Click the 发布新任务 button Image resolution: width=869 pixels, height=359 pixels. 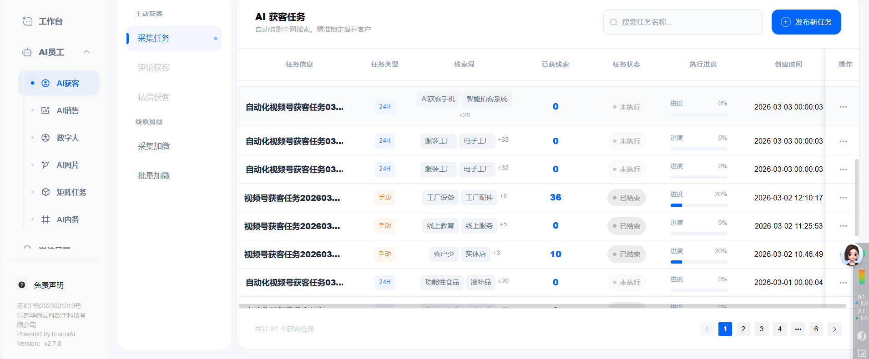tap(806, 22)
